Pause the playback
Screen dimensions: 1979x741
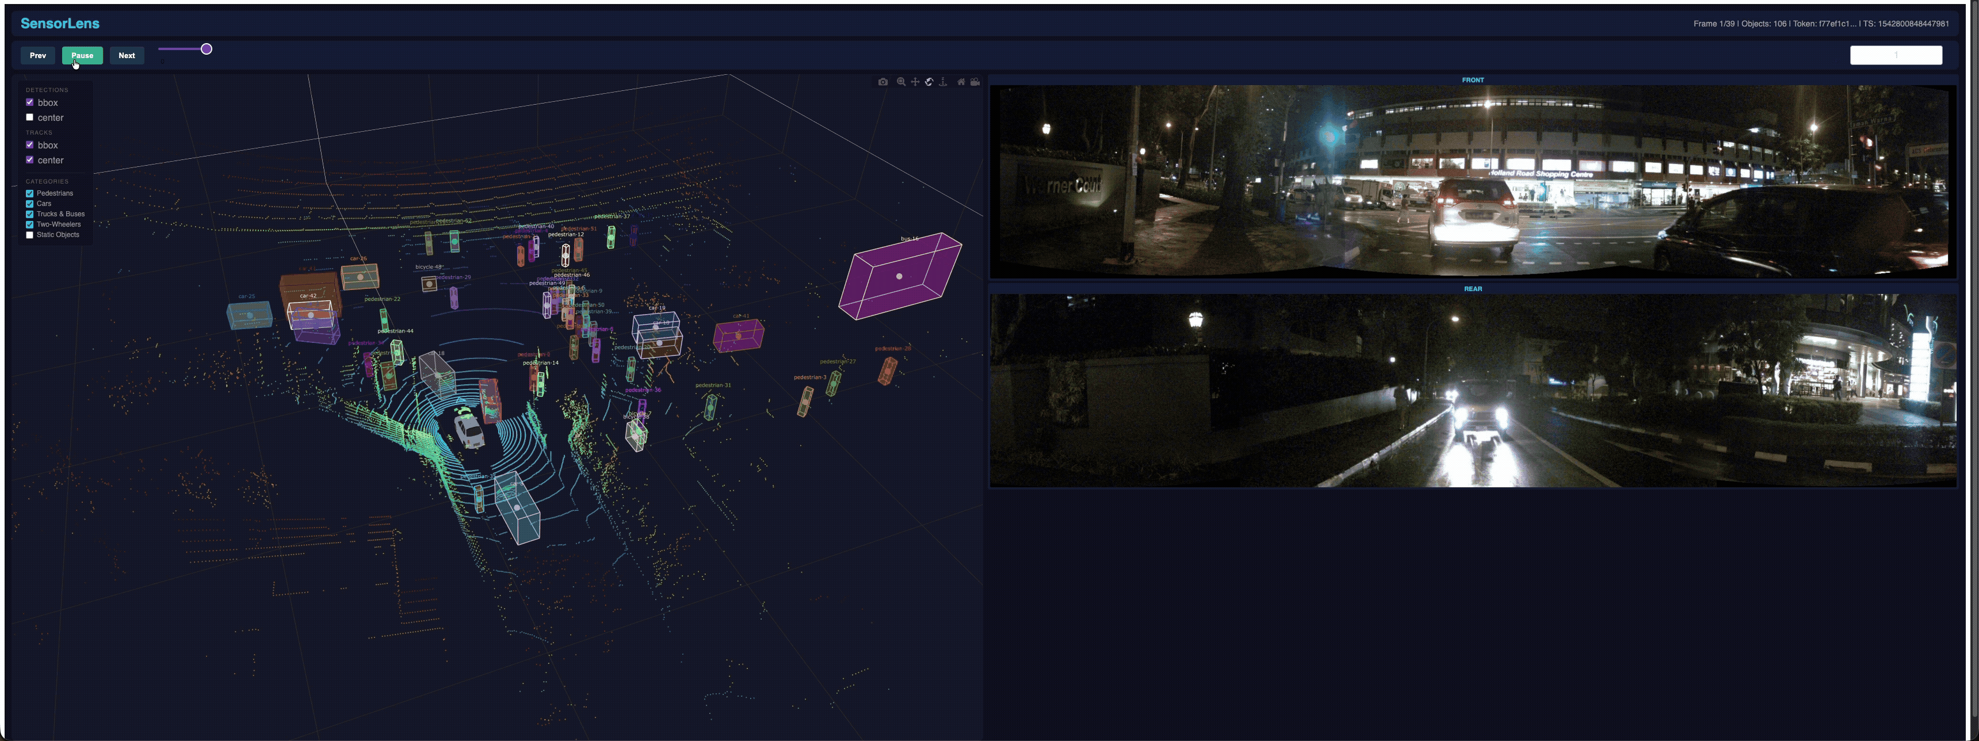click(x=82, y=55)
